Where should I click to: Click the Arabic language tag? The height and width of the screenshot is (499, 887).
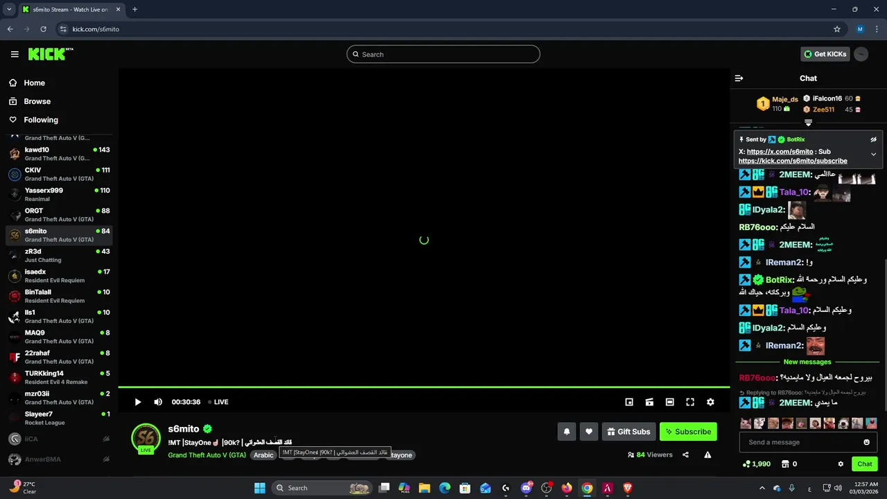pos(263,455)
